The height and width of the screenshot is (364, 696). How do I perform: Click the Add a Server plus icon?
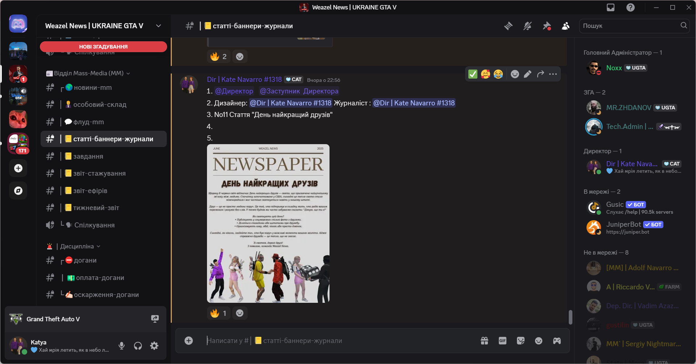(x=18, y=168)
